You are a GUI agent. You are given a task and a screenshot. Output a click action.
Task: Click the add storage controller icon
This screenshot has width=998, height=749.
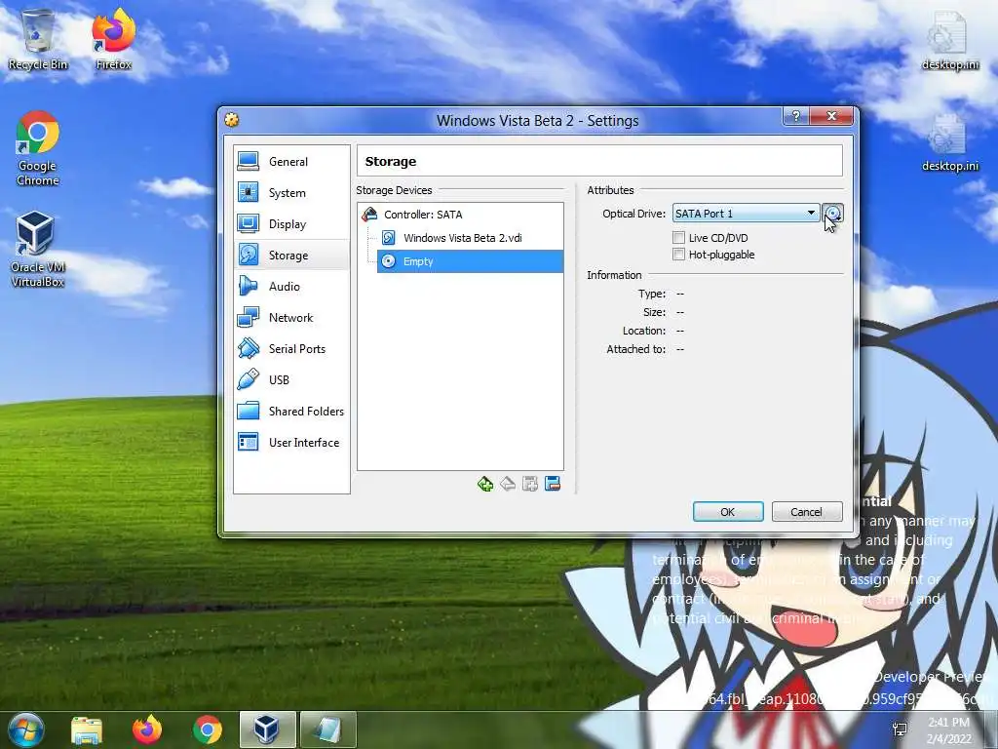pos(485,484)
